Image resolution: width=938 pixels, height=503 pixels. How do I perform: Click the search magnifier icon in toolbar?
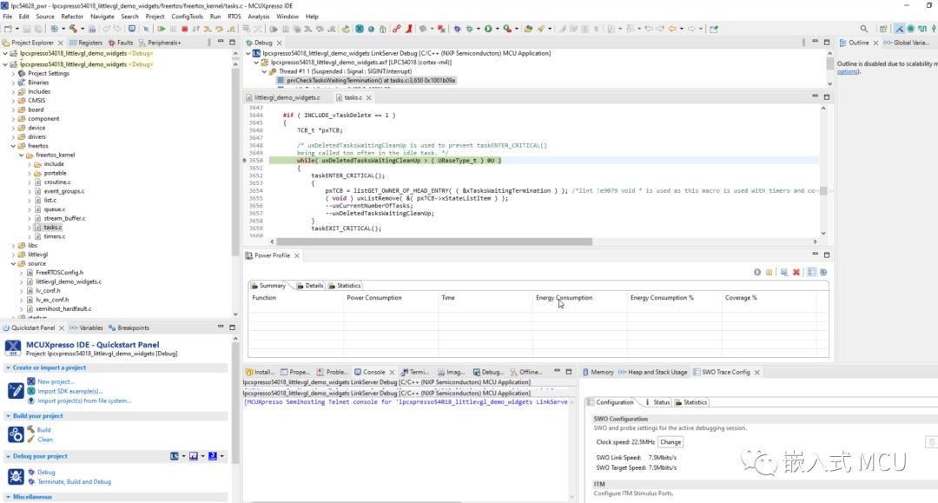tap(864, 29)
